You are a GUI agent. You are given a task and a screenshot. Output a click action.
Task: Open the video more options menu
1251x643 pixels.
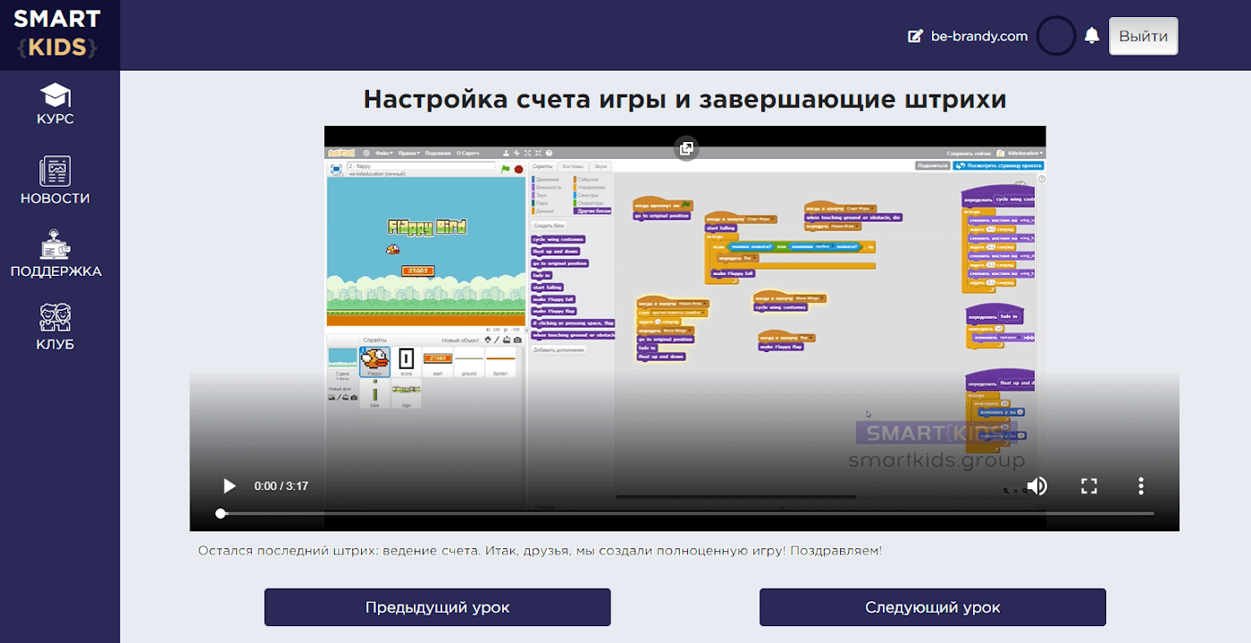click(1140, 486)
